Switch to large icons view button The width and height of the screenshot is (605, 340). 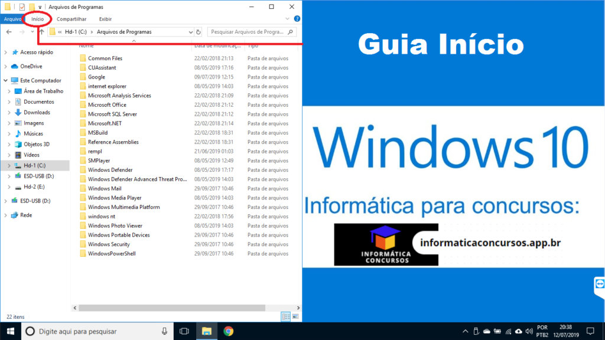pos(295,316)
